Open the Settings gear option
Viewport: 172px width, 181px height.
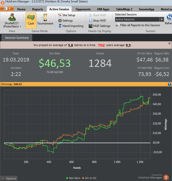click(66, 20)
